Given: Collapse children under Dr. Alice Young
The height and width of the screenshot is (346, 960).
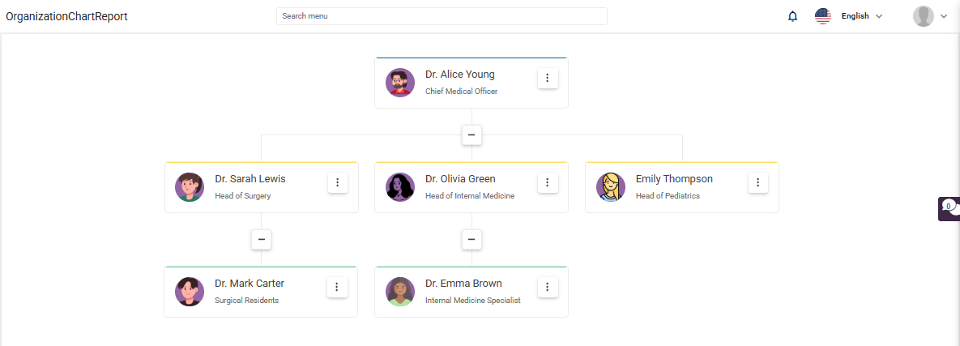Looking at the screenshot, I should coord(471,135).
